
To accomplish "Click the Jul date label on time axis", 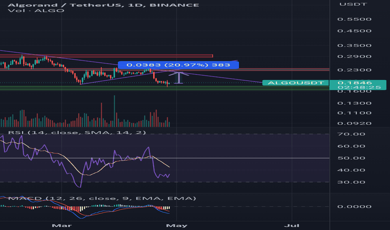I will 292,226.
